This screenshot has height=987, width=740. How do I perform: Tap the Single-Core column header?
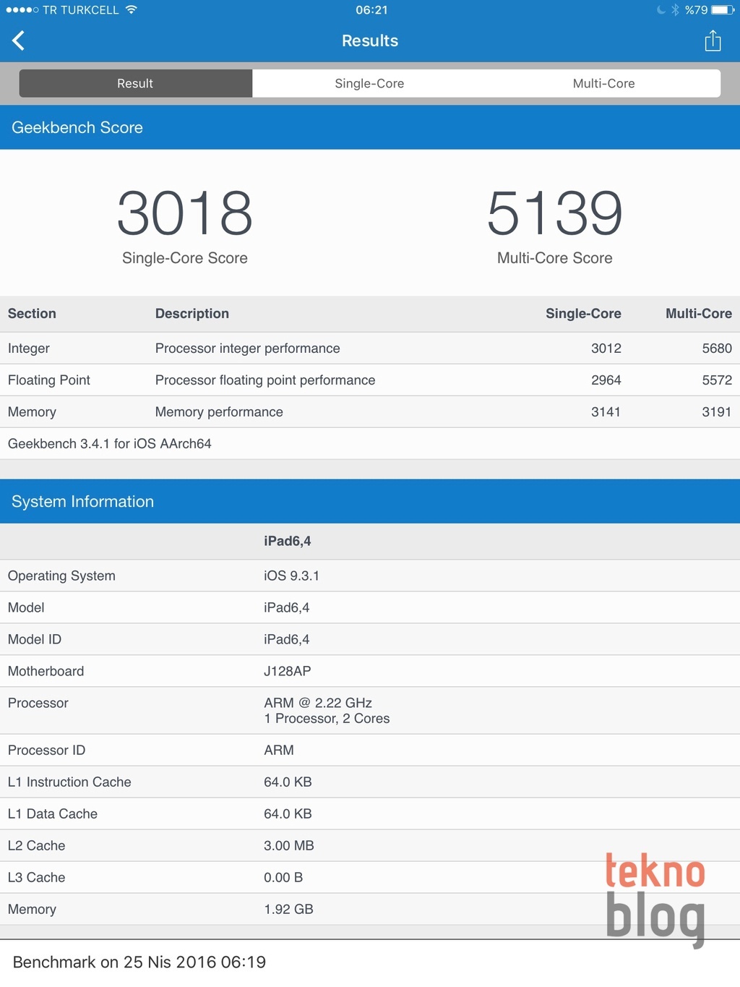[583, 314]
